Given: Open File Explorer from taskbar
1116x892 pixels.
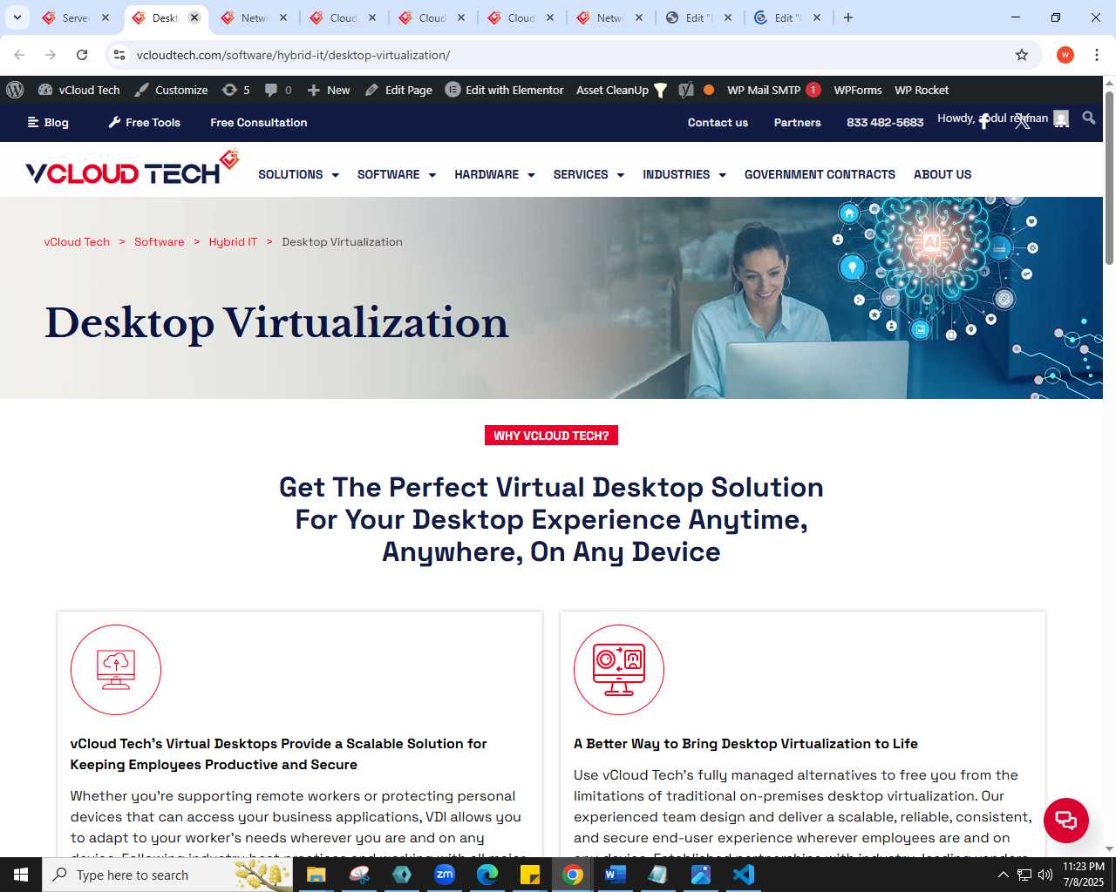Looking at the screenshot, I should click(x=316, y=875).
